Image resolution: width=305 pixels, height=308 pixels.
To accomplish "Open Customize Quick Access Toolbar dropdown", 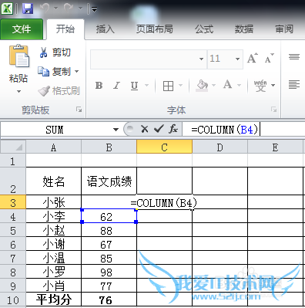I will (x=94, y=9).
